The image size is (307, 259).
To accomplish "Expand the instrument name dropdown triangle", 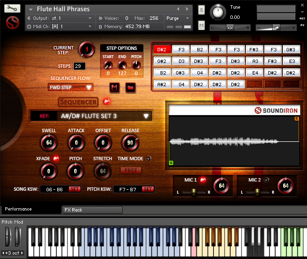I will coord(31,9).
